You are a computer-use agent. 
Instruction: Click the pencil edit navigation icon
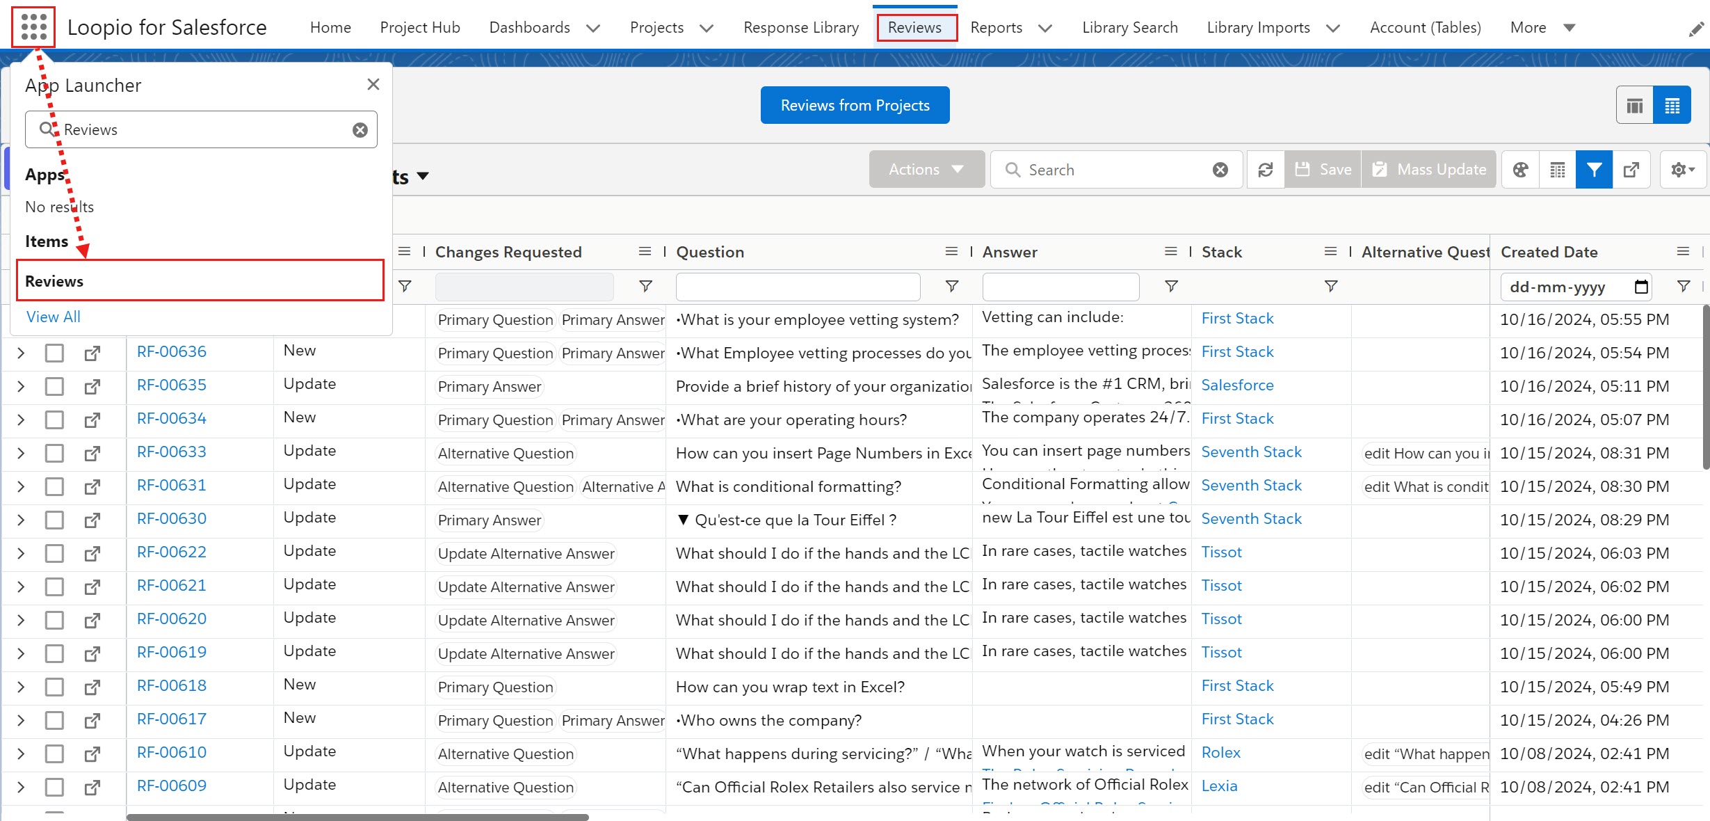click(x=1696, y=29)
